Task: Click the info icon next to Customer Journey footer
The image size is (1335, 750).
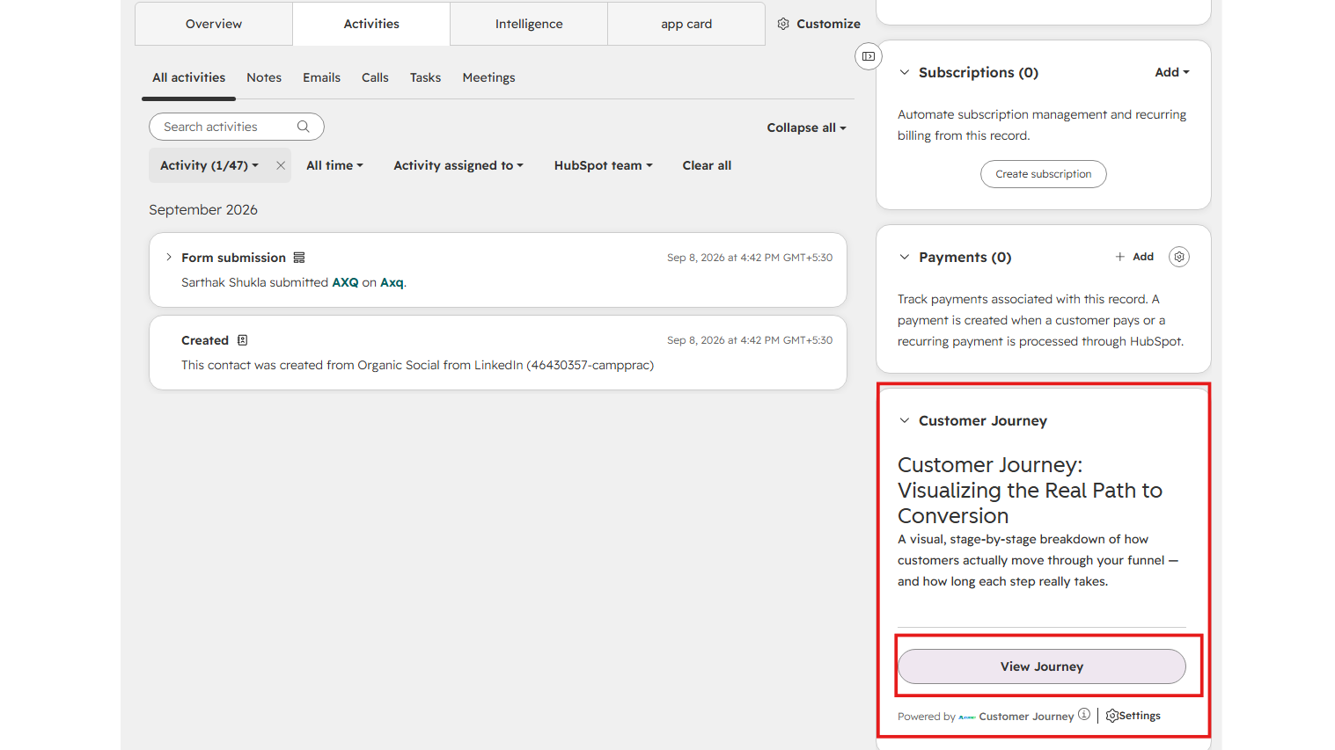Action: 1084,715
